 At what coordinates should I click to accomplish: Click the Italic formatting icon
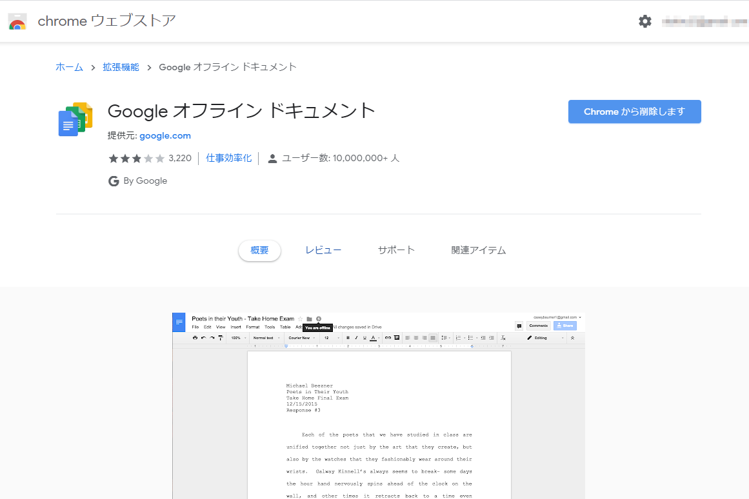tap(355, 338)
